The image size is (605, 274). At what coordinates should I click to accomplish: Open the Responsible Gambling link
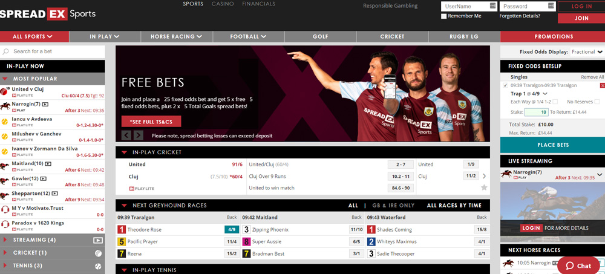390,6
